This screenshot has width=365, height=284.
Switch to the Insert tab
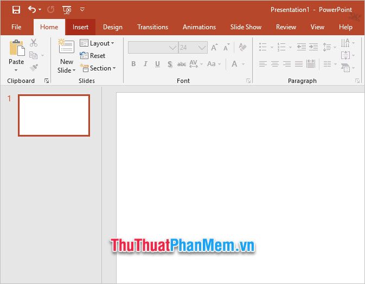click(x=80, y=27)
